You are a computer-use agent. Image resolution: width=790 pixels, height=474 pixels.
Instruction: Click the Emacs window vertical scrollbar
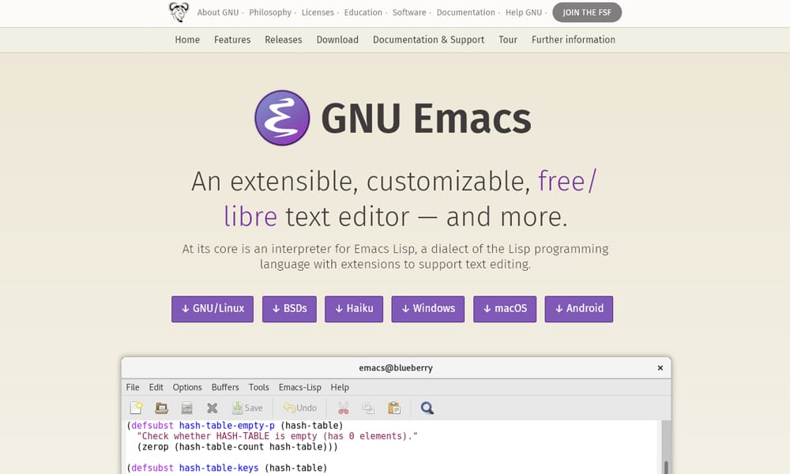click(666, 447)
